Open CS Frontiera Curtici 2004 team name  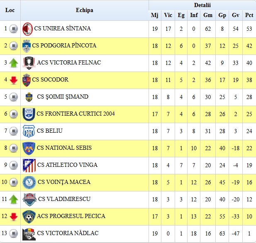point(76,114)
